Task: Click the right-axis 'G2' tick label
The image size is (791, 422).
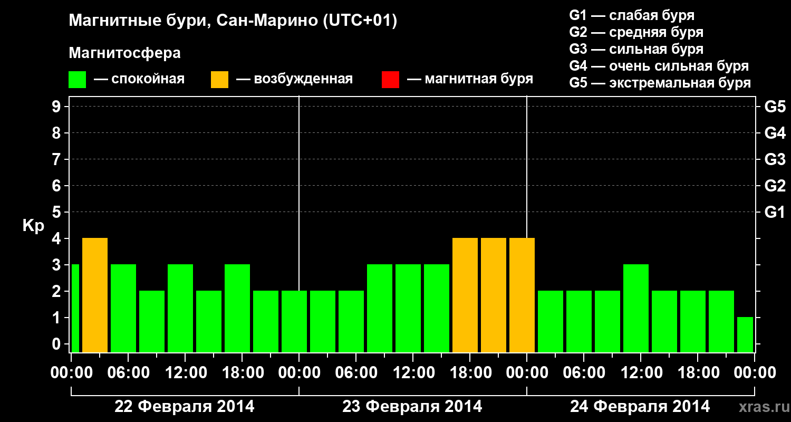Action: (x=775, y=186)
